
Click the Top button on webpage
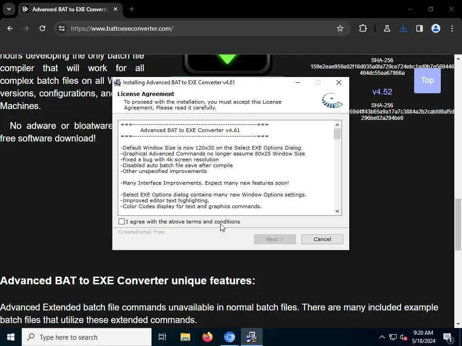click(427, 80)
